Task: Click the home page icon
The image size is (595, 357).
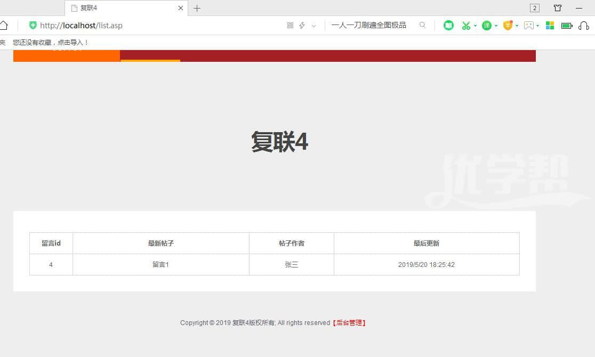Action: pos(3,25)
